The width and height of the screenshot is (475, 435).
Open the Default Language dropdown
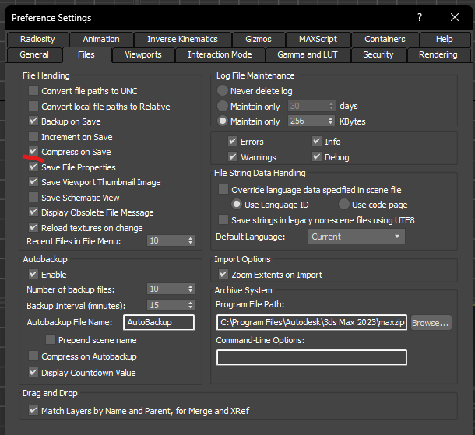click(355, 237)
